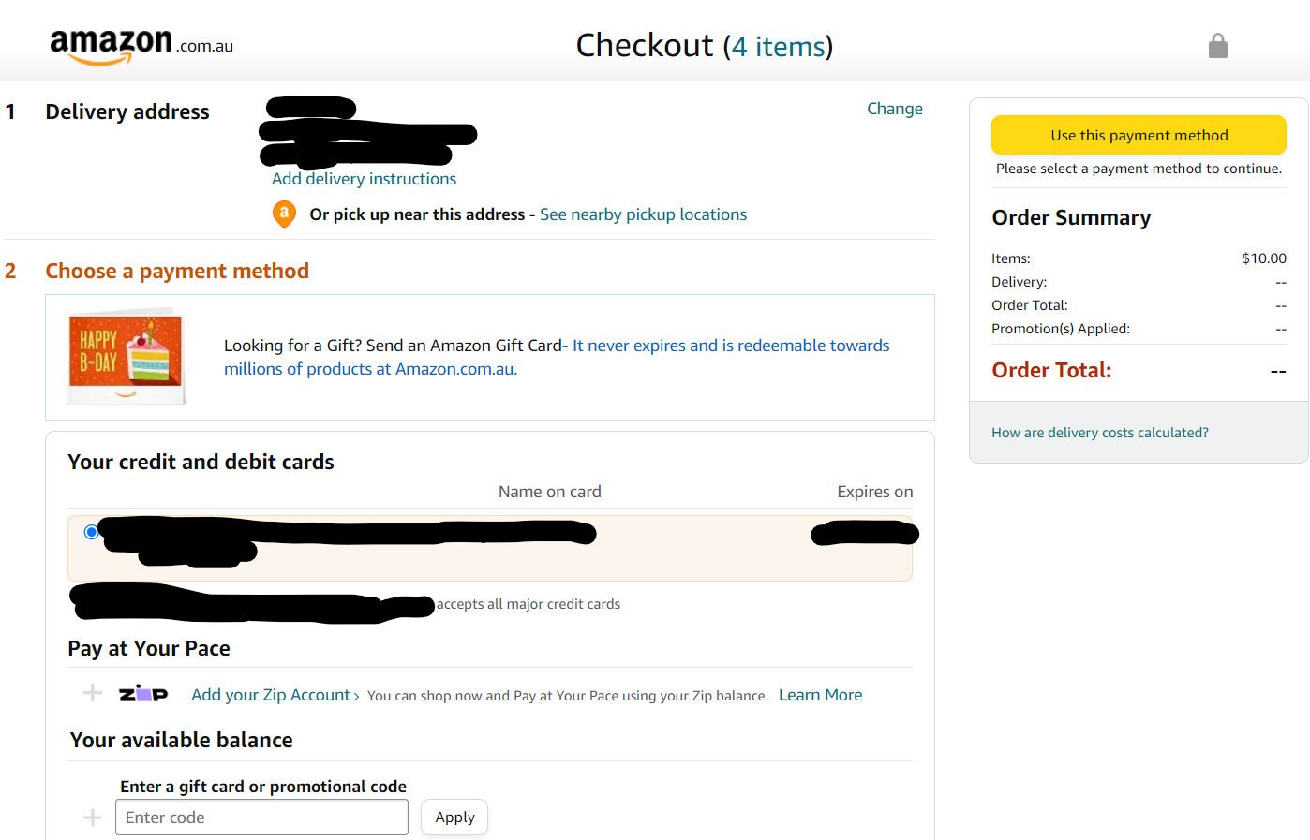Click Learn More about Zip
Image resolution: width=1310 pixels, height=840 pixels.
coord(821,695)
